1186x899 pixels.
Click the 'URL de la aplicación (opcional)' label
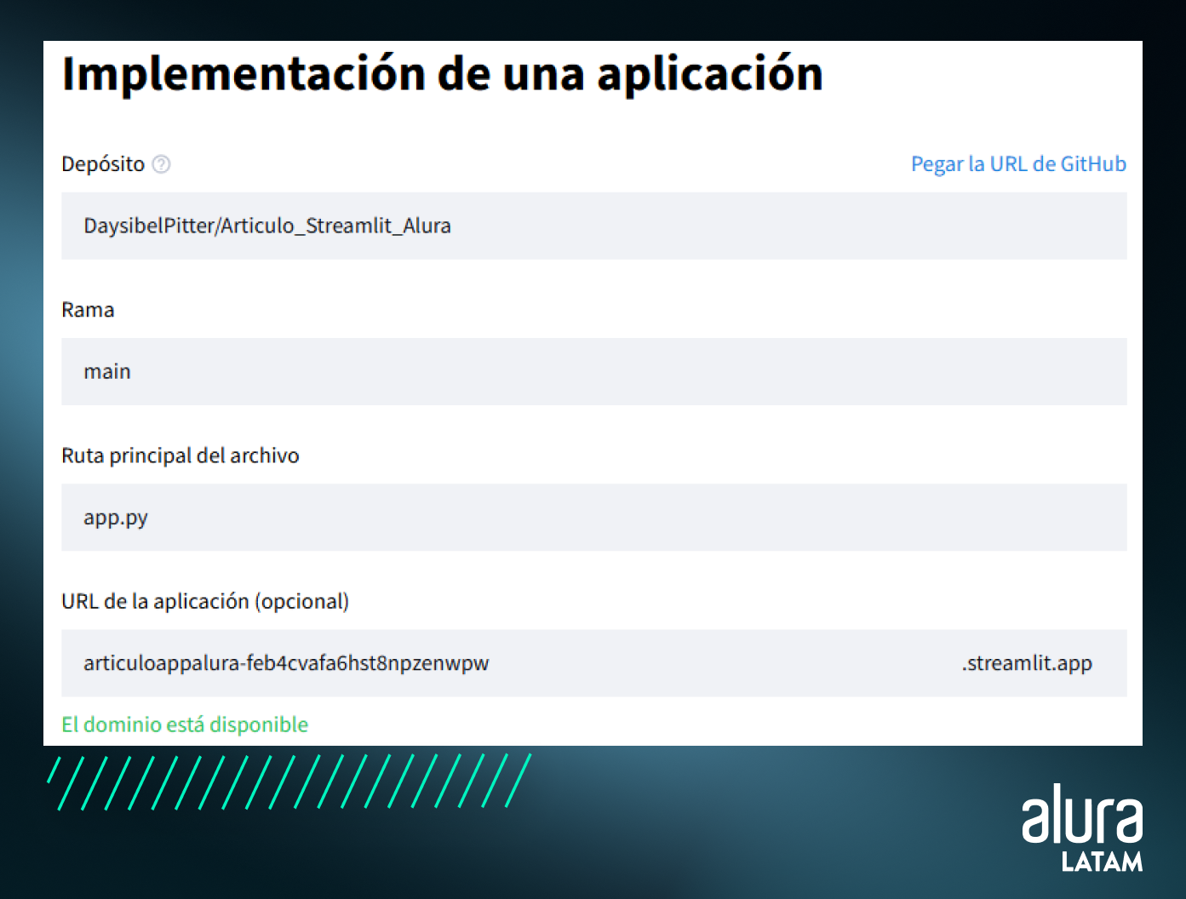[205, 602]
